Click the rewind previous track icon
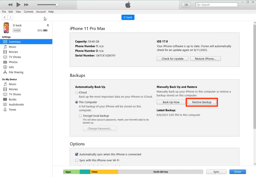Screen dimensions: 256x177 (10, 5)
